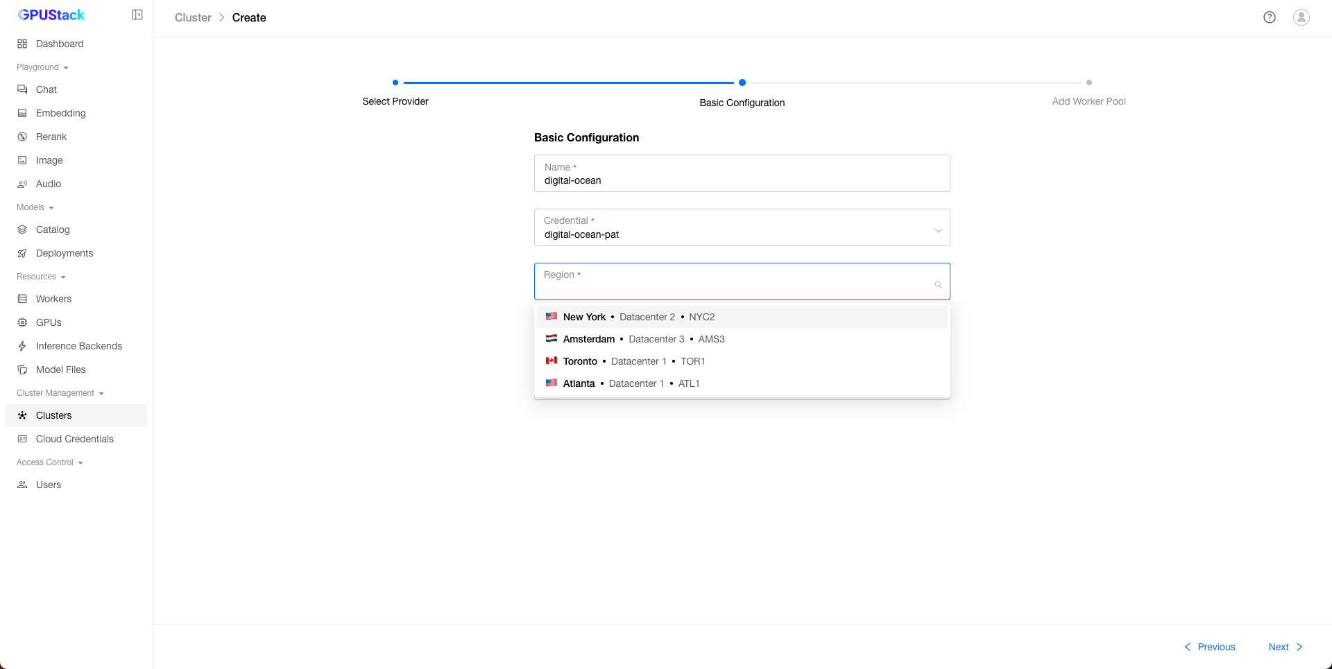Click the Catalog layers icon
1332x669 pixels.
coord(22,229)
